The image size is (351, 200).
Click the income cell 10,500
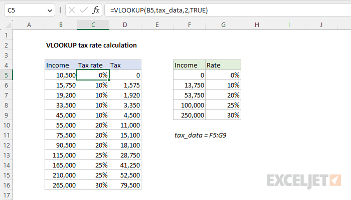tap(61, 75)
